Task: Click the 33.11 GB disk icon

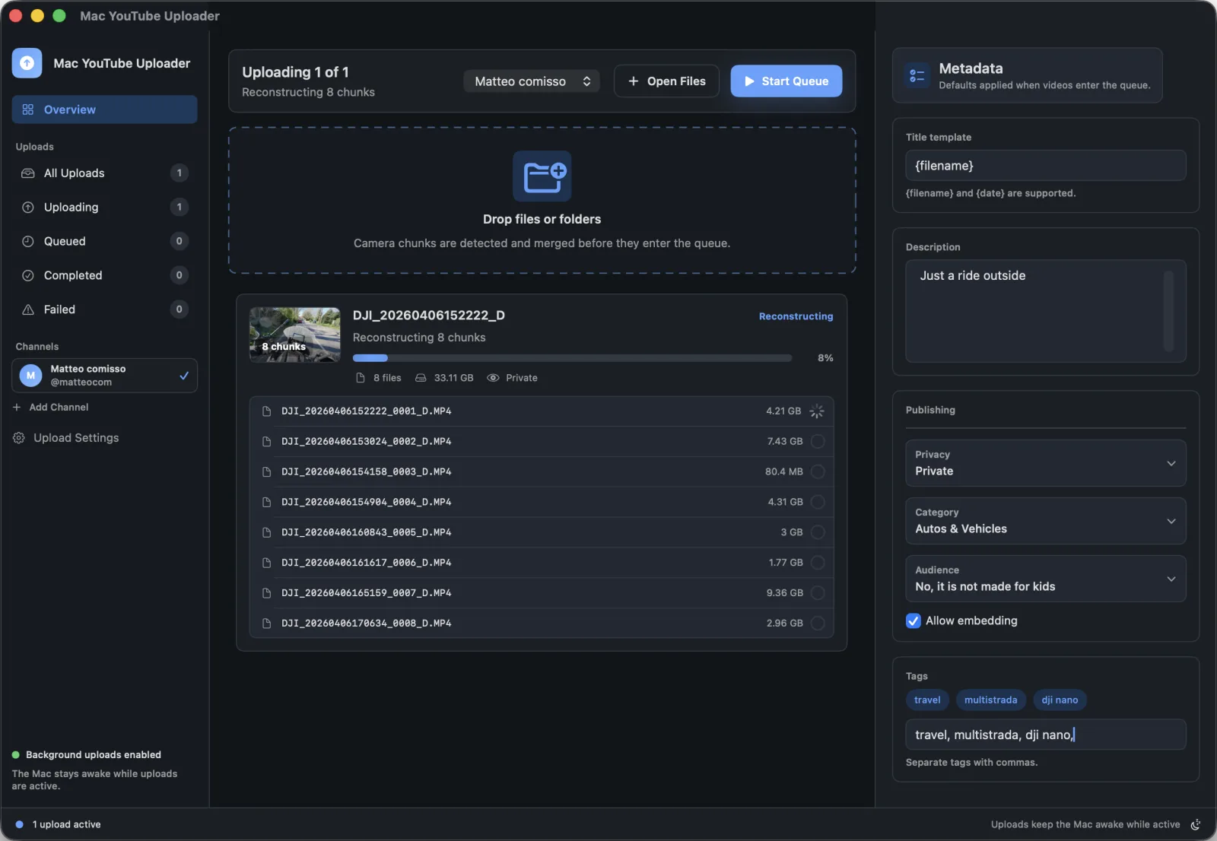Action: coord(421,378)
